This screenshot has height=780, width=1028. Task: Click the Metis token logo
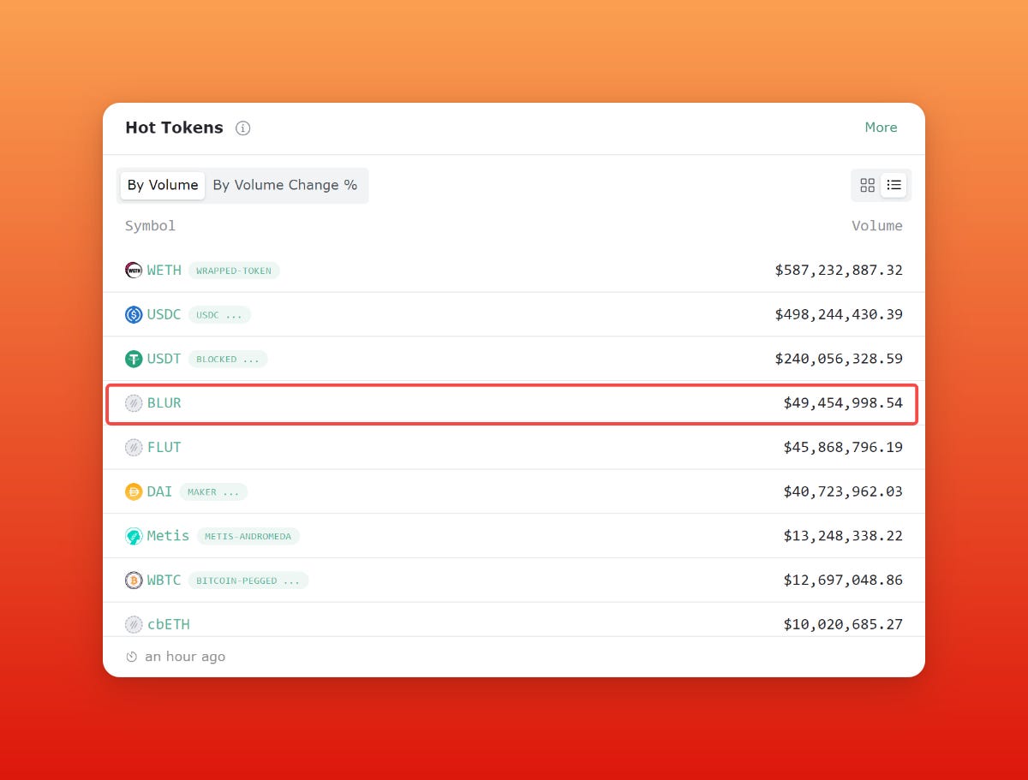134,536
